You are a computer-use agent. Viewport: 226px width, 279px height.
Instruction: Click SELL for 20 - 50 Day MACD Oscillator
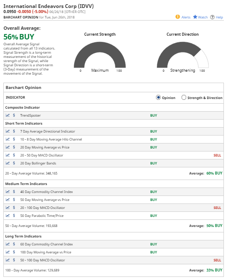pos(217,155)
